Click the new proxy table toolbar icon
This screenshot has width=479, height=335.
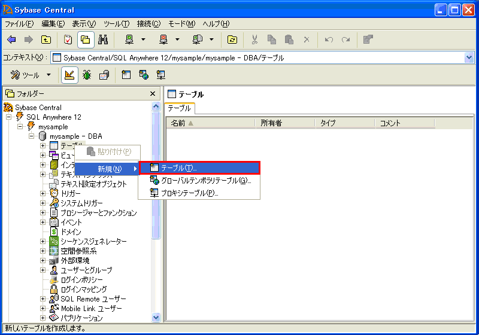(x=161, y=75)
